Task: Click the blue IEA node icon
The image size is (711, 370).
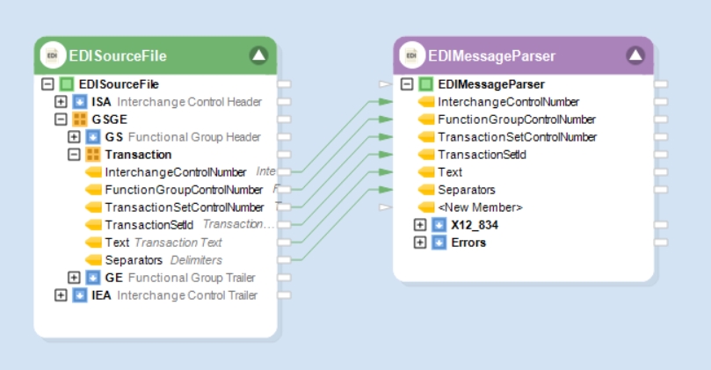Action: pyautogui.click(x=80, y=295)
